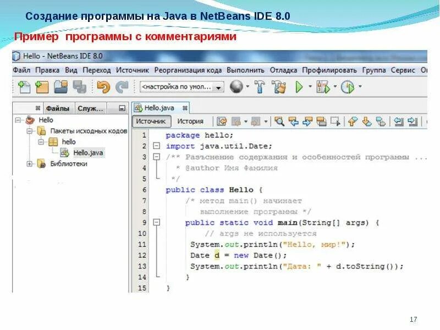This screenshot has height=330, width=440.
Task: Click the История view button
Action: coord(190,121)
